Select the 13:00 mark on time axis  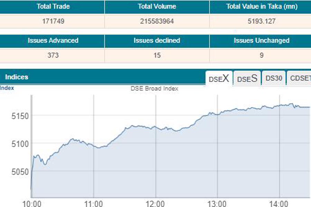[x=218, y=203]
